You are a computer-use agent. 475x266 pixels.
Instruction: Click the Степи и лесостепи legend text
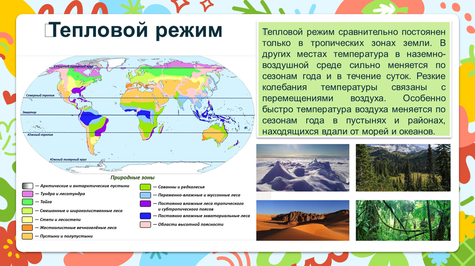60,220
